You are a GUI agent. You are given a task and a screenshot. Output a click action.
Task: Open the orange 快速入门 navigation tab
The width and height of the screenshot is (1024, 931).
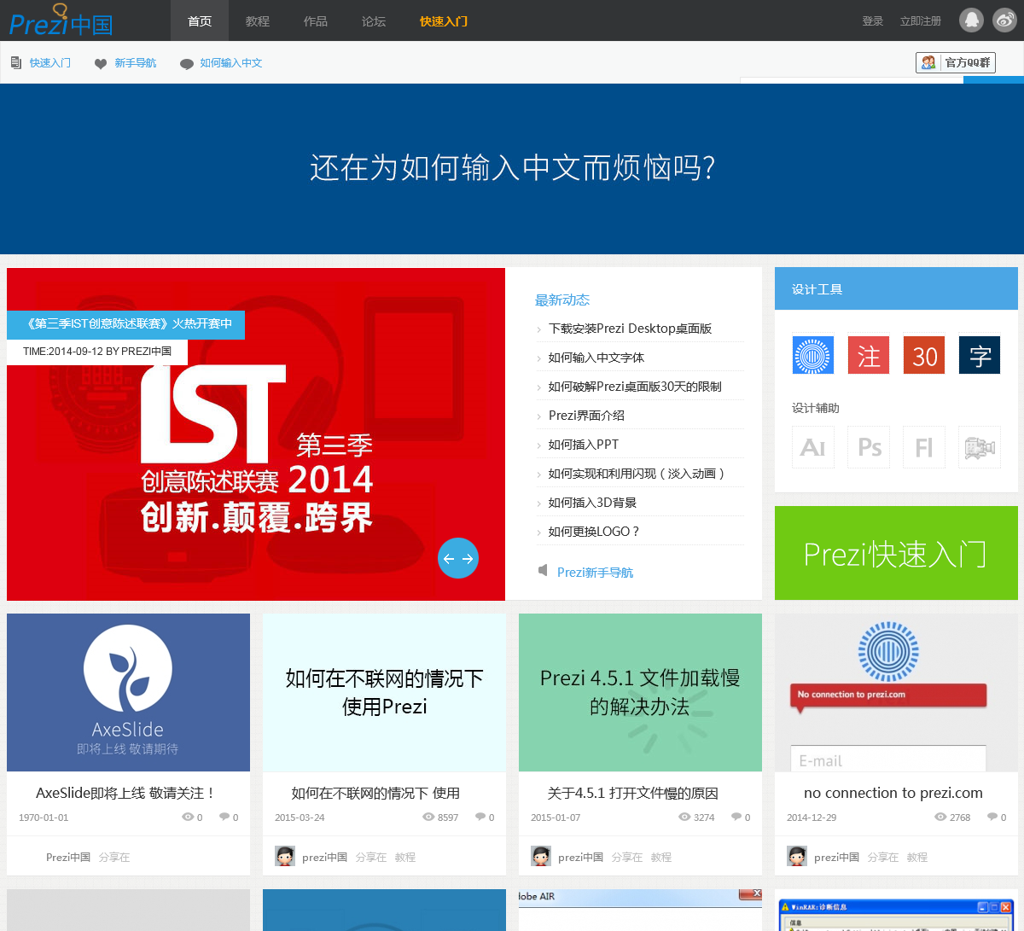click(444, 20)
